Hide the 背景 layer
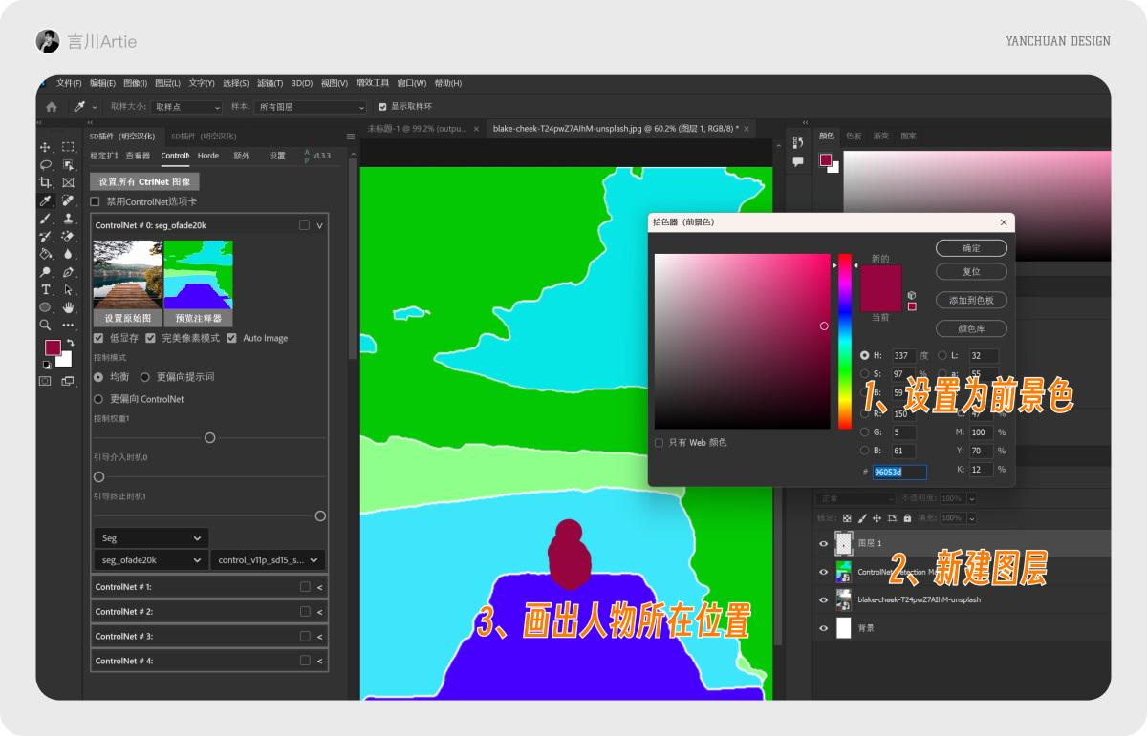1147x736 pixels. 823,627
